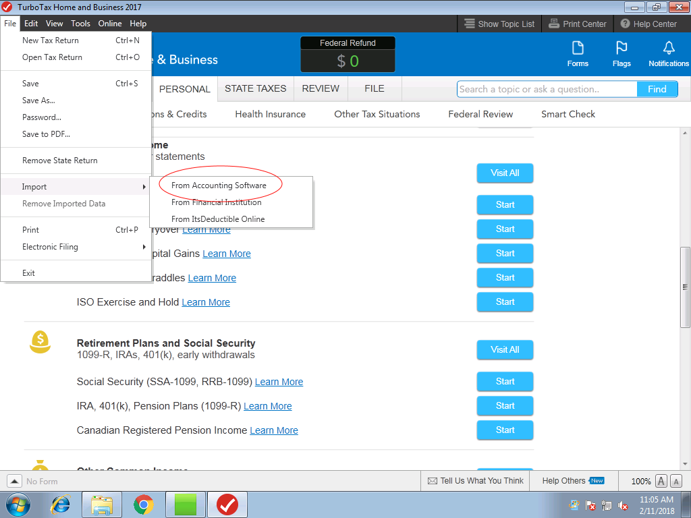Click the No Form up-arrow button
The image size is (691, 518).
(x=14, y=481)
